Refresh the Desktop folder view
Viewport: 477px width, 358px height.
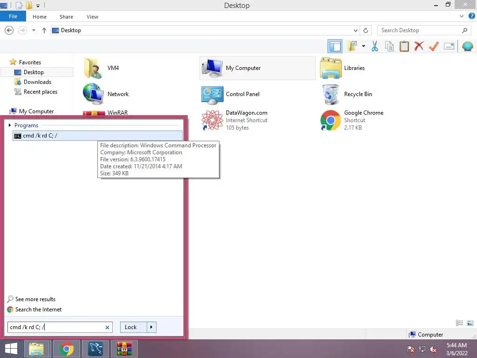click(366, 30)
